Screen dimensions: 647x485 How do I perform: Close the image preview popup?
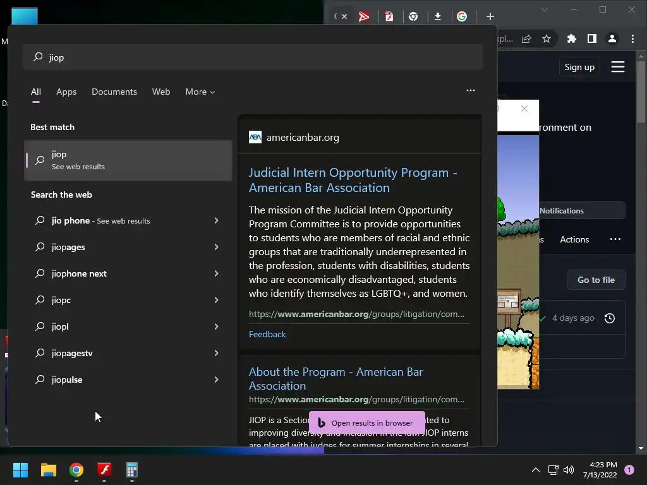(524, 109)
